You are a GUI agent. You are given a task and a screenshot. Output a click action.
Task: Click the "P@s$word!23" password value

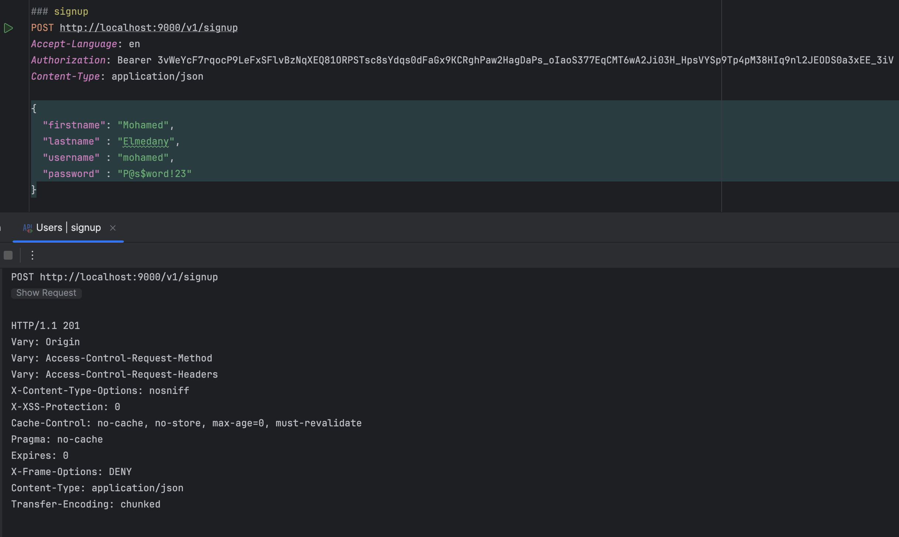click(x=155, y=174)
